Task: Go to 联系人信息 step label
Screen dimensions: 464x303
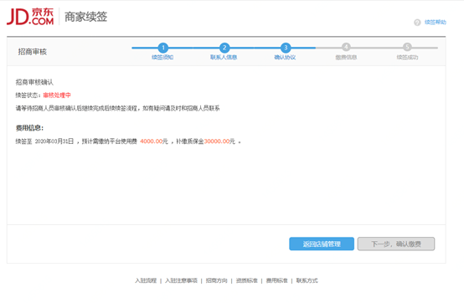Action: click(x=224, y=57)
